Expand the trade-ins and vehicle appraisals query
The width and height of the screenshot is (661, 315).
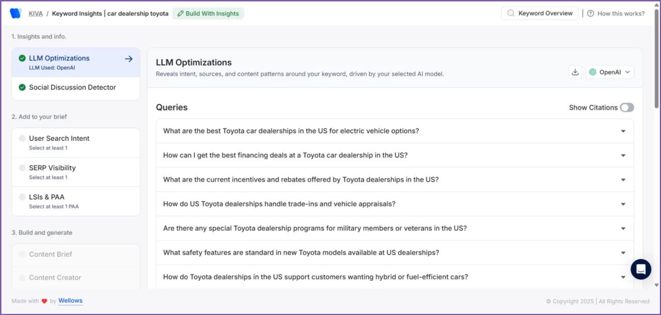pos(623,204)
